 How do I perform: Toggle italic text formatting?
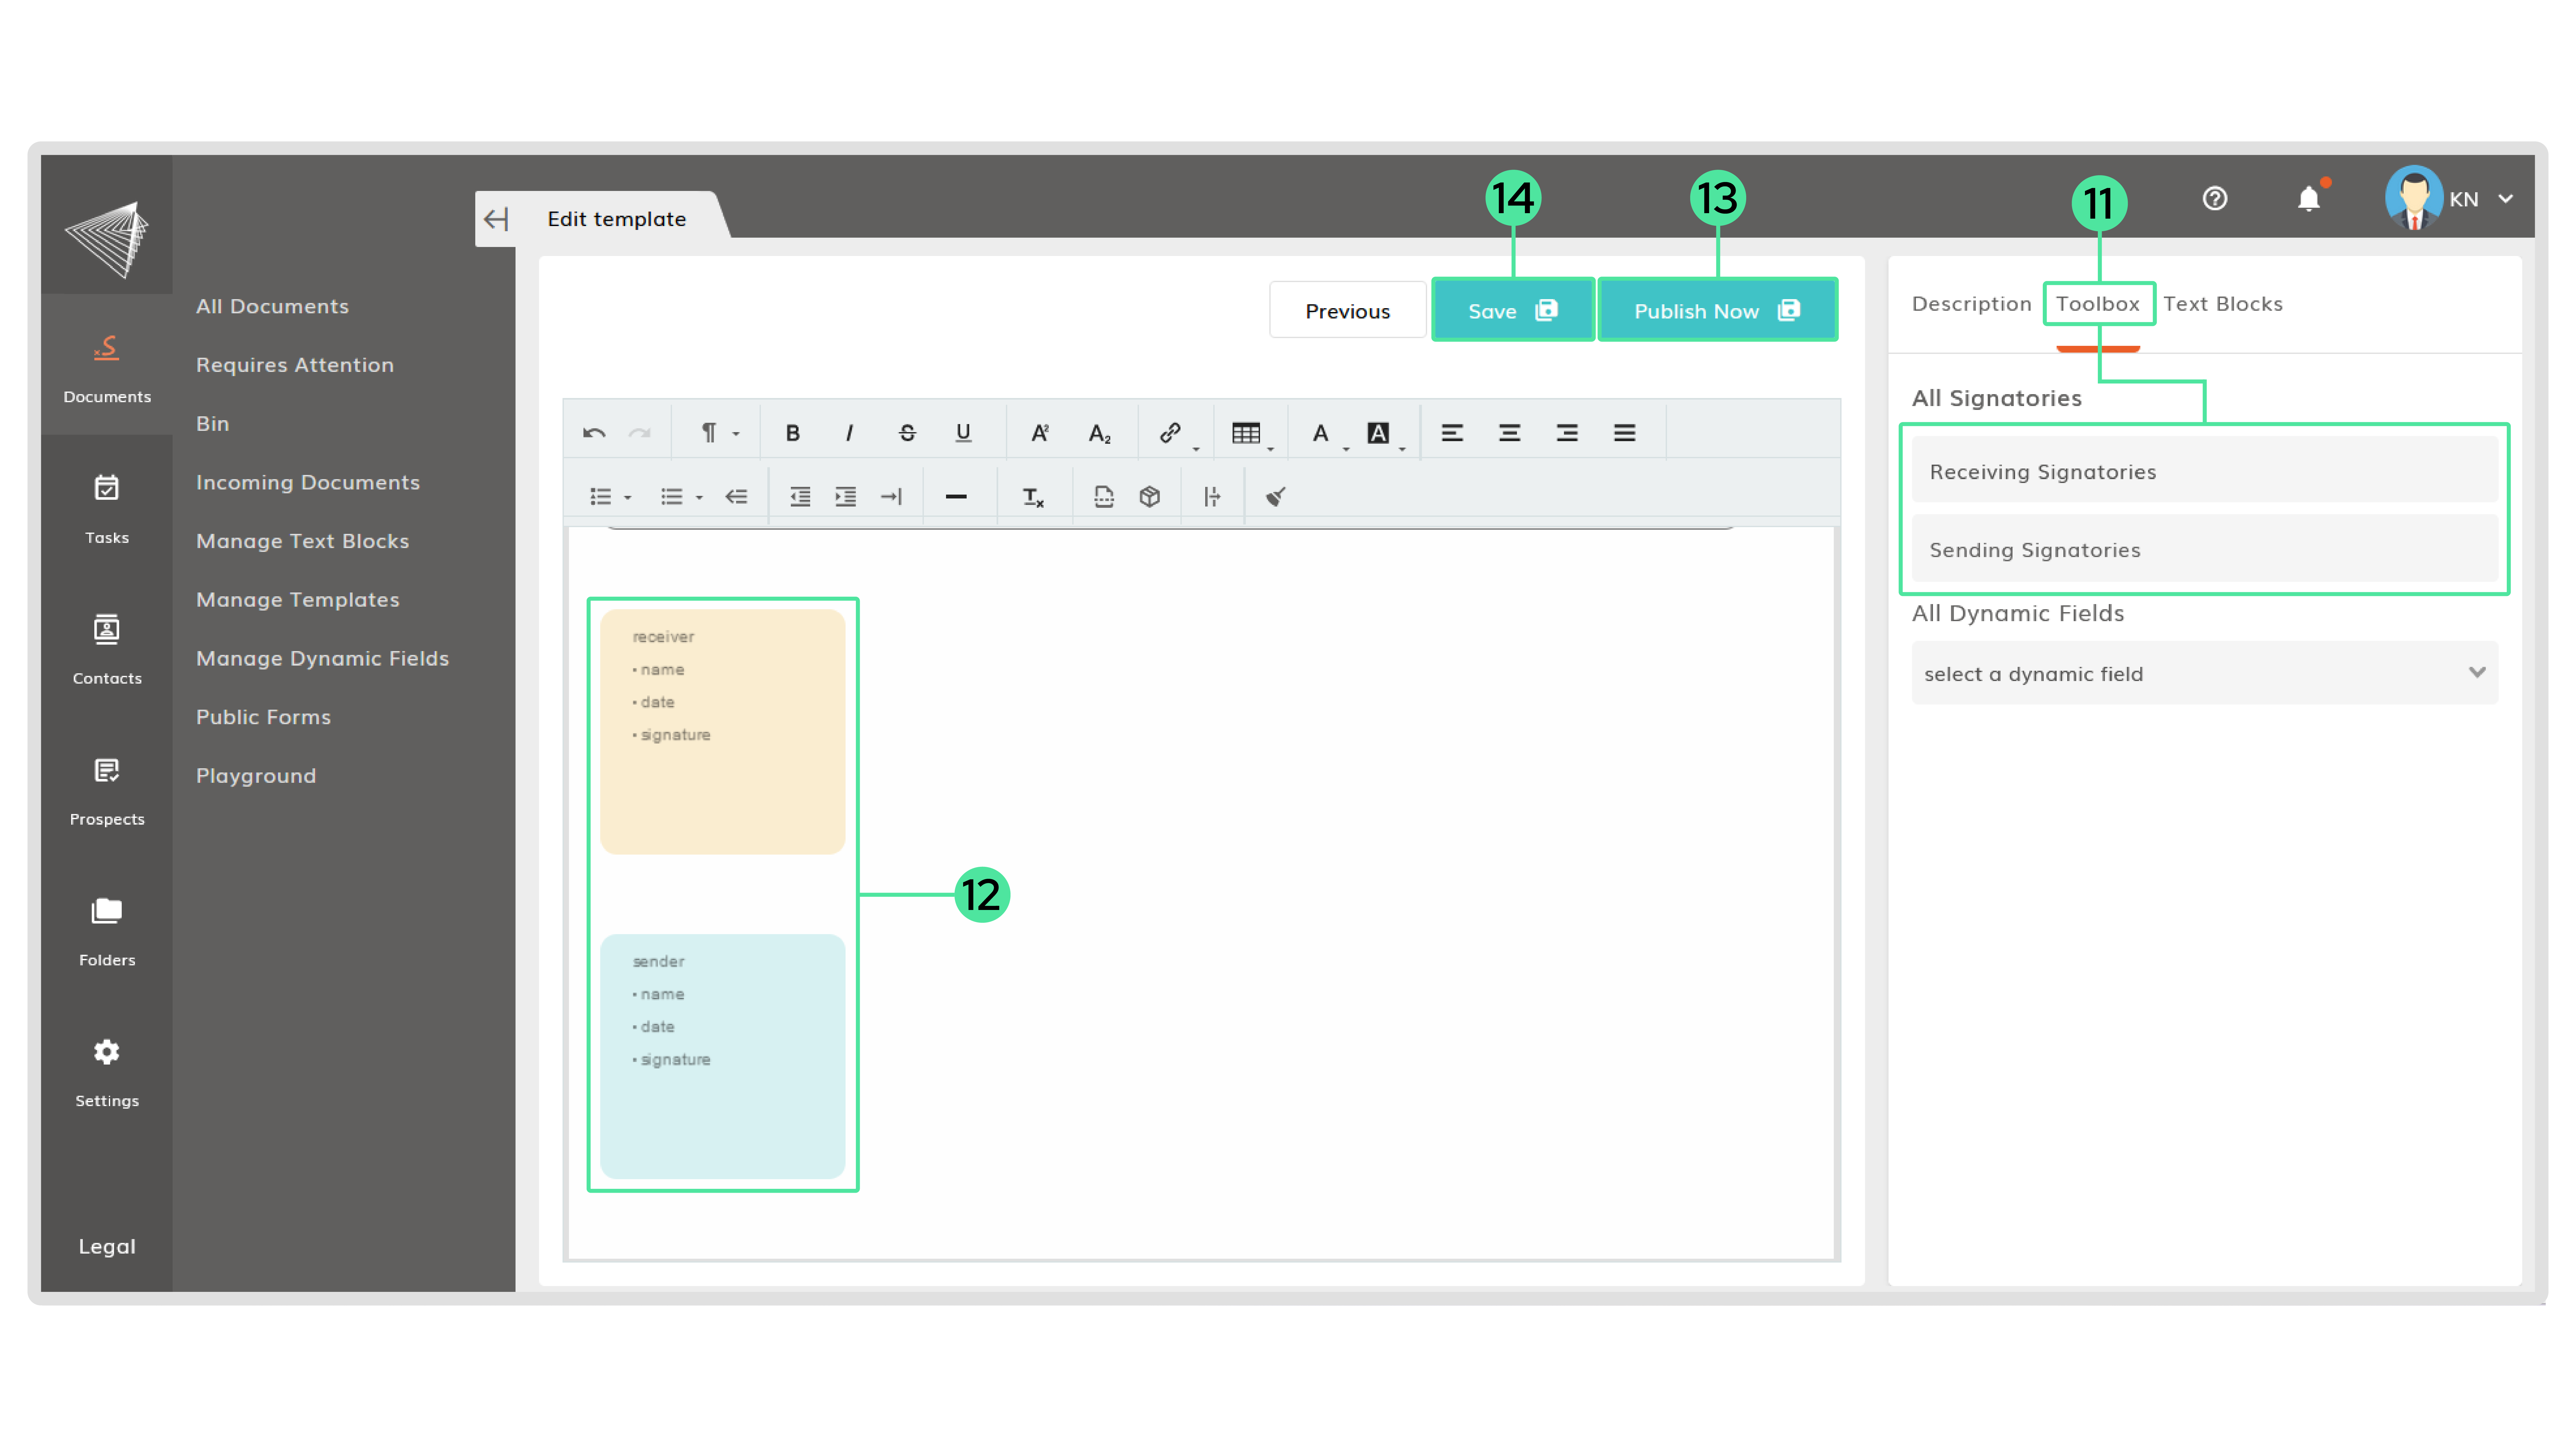[849, 433]
